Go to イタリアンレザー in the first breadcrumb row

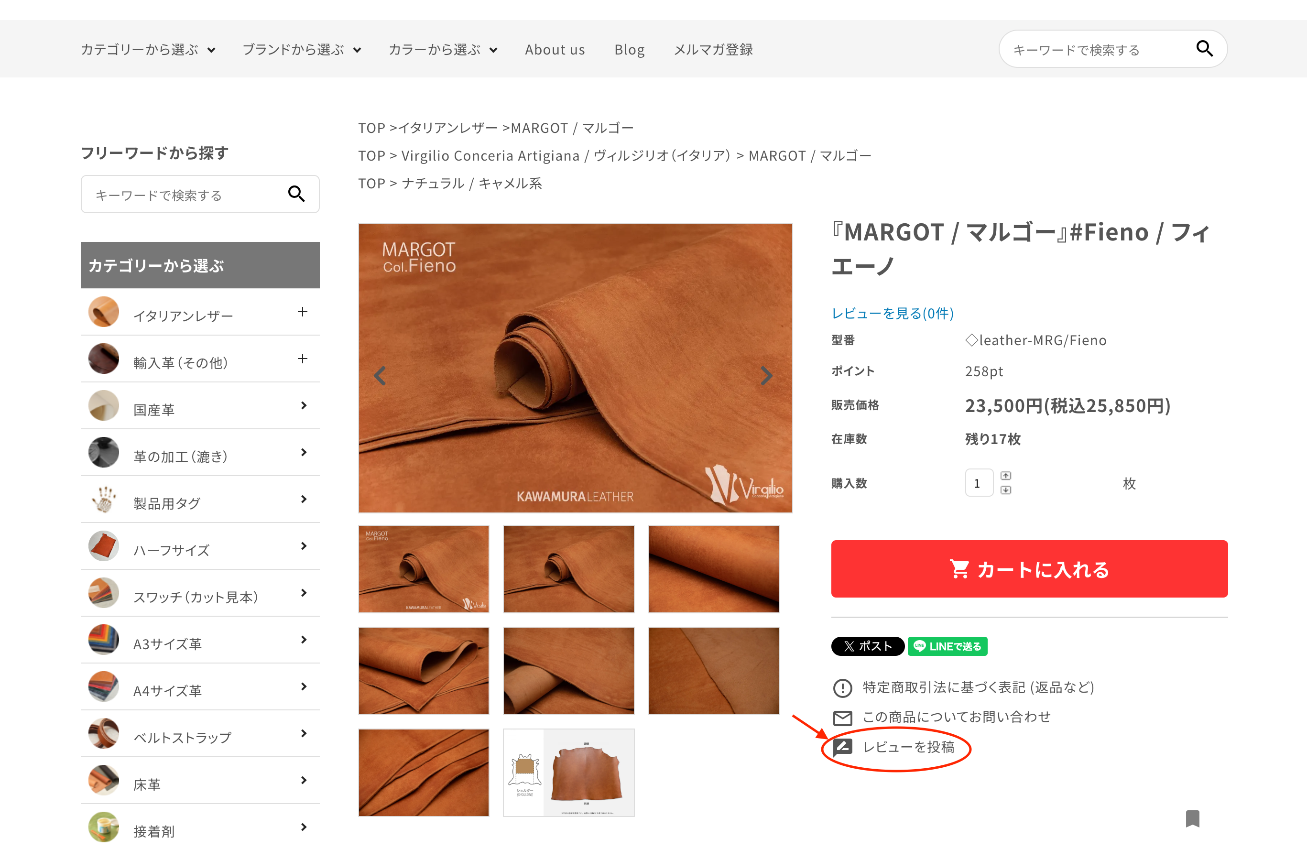pos(447,128)
